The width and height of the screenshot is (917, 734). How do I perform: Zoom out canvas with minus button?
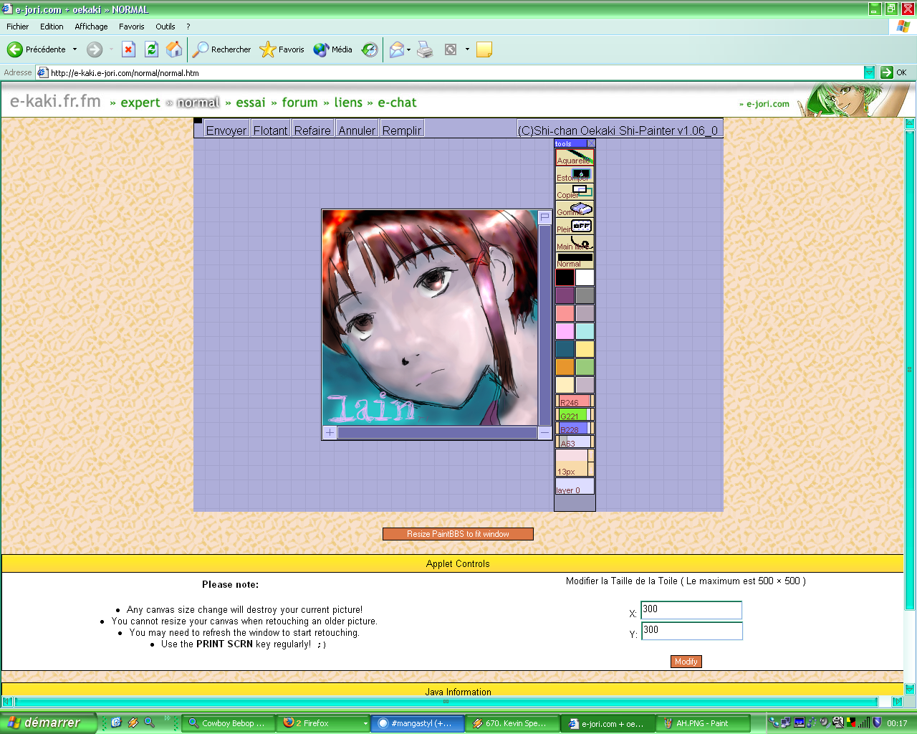(x=544, y=432)
